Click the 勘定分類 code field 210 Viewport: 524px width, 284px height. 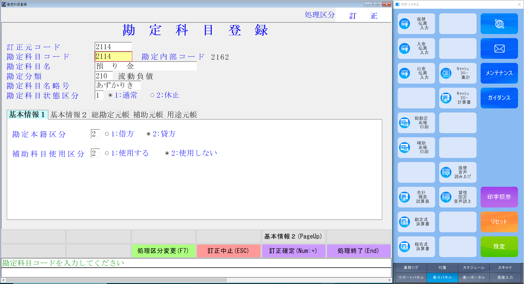point(104,76)
